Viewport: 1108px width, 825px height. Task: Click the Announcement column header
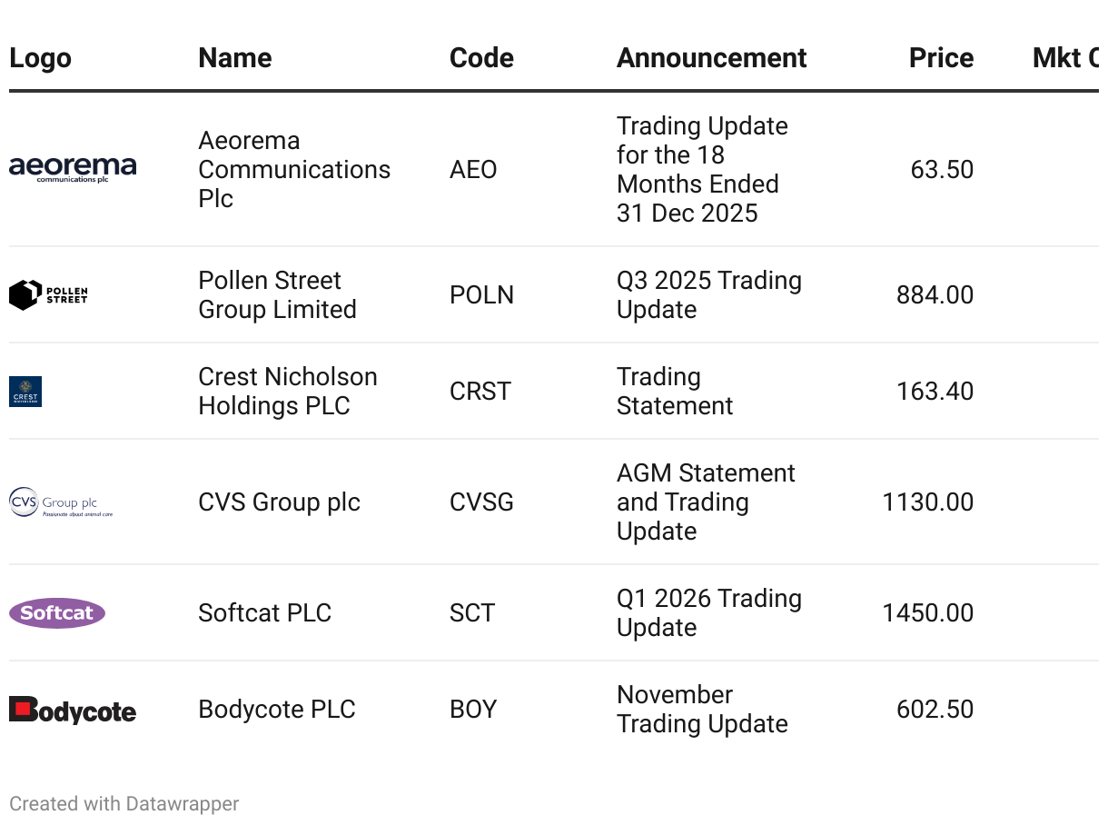(711, 58)
